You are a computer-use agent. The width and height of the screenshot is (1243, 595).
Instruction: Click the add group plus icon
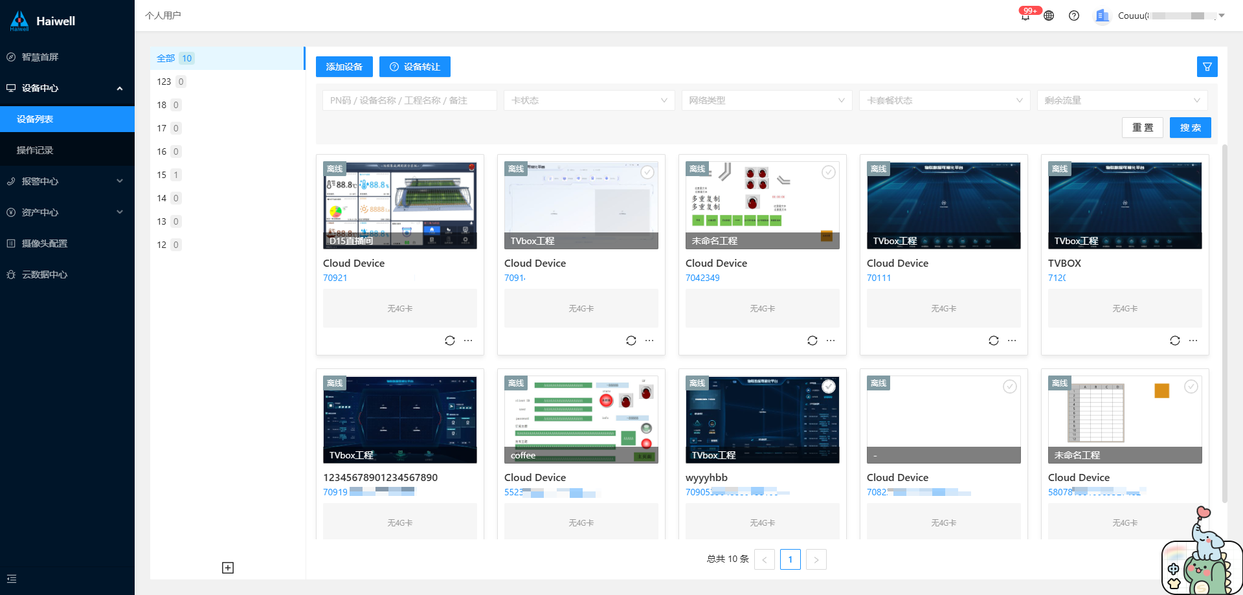tap(228, 568)
